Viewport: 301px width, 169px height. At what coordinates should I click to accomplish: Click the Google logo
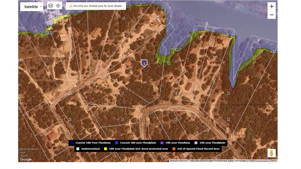(26, 159)
